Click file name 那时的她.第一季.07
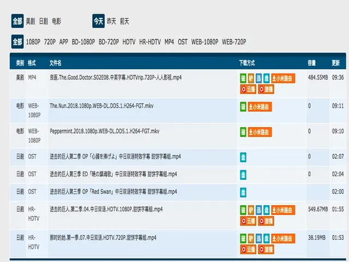349x262 pixels. 103,238
